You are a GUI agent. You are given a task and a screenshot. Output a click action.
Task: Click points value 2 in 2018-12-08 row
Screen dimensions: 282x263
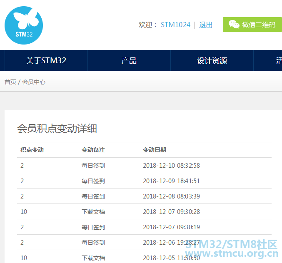22,196
